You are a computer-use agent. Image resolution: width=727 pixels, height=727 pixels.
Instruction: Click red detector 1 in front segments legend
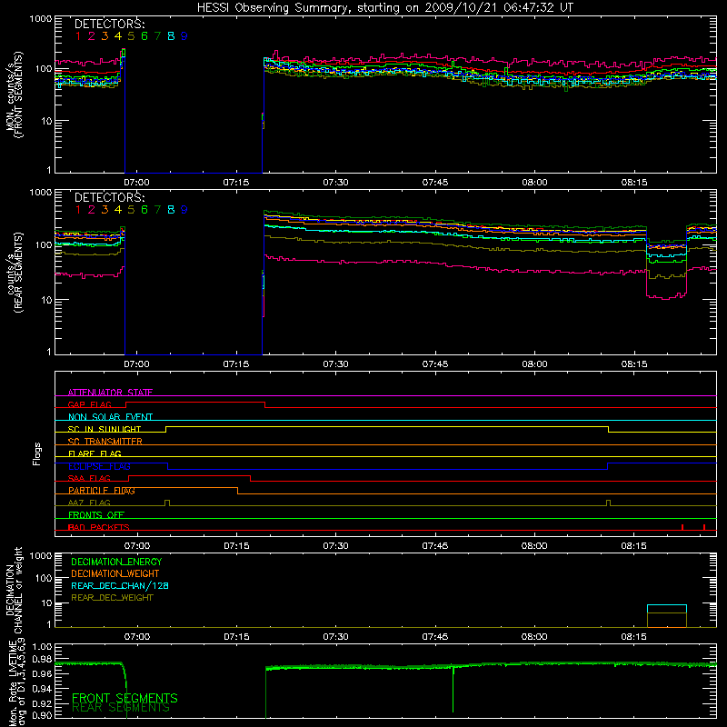pos(78,36)
